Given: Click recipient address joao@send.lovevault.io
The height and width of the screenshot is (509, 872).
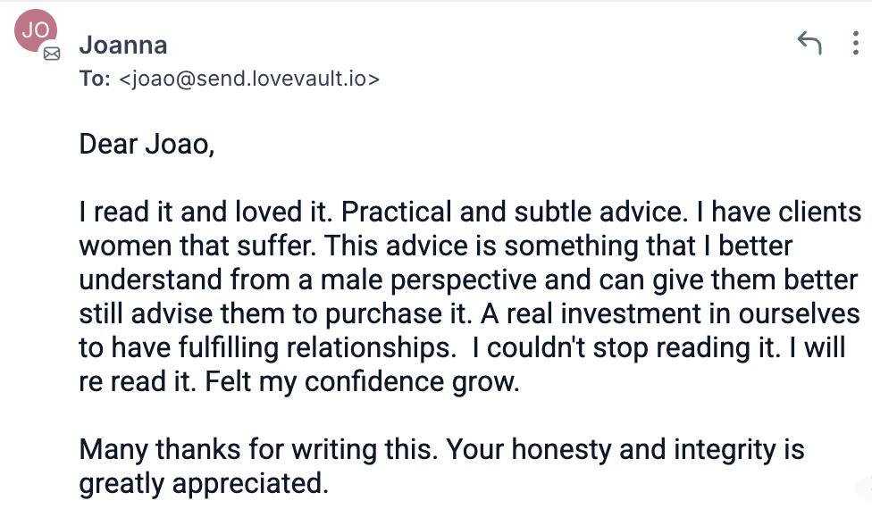Looking at the screenshot, I should coord(249,79).
